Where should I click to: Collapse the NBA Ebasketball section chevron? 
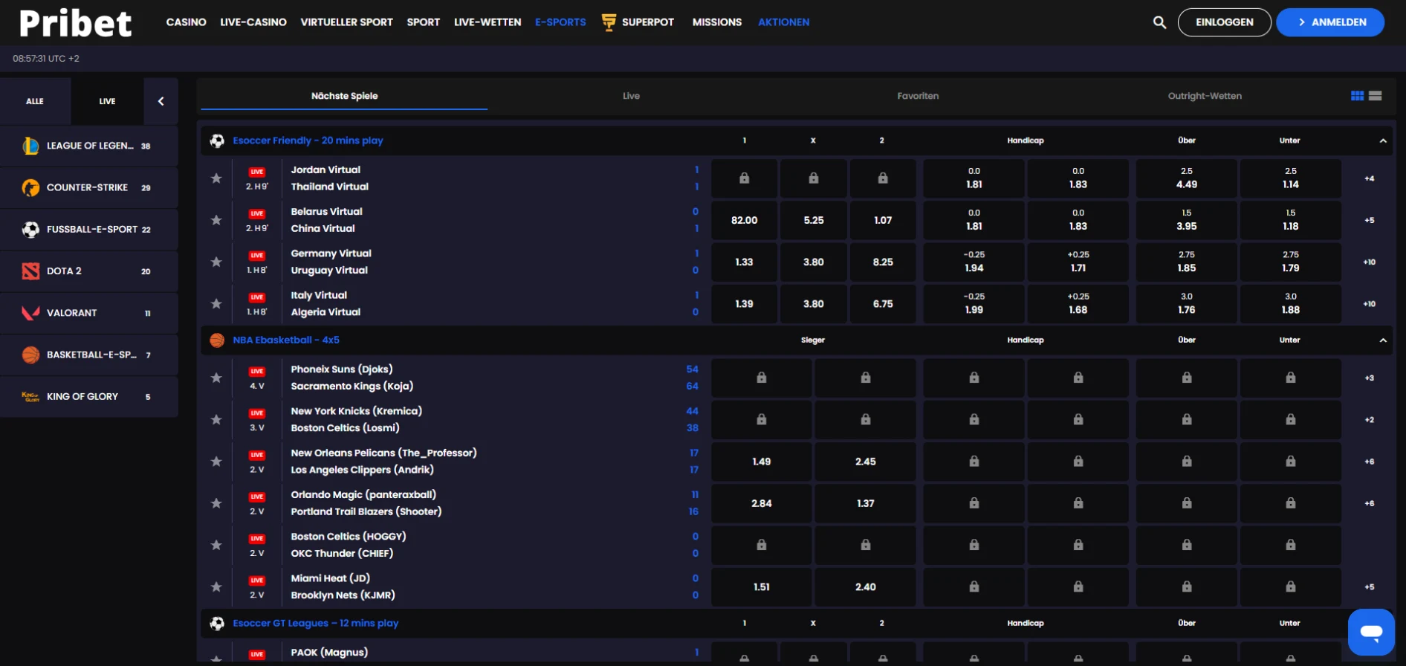1383,340
